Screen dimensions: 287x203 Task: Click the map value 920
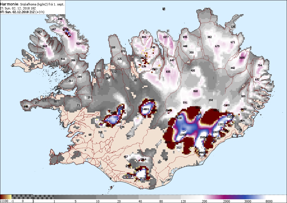[78, 44]
